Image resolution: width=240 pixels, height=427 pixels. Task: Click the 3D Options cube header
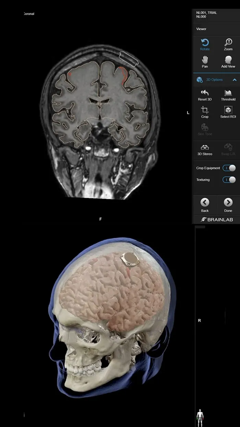[199, 80]
